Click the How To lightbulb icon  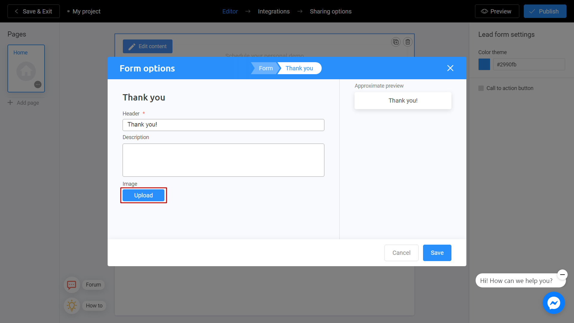pyautogui.click(x=71, y=306)
